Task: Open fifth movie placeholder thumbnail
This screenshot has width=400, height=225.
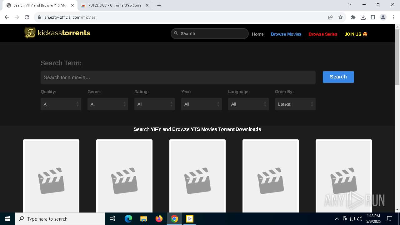Action: point(344,176)
